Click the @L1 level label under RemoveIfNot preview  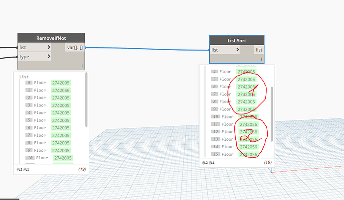click(x=26, y=169)
